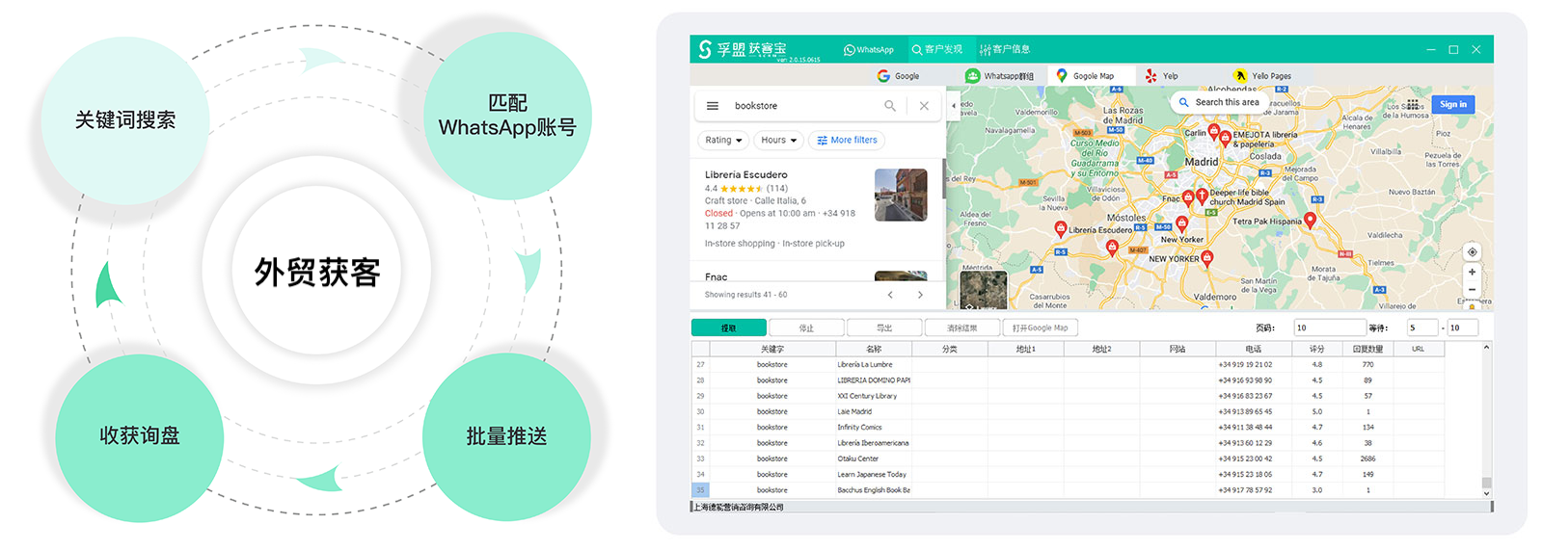Zoom out on the map
This screenshot has width=1543, height=550.
point(1472,289)
